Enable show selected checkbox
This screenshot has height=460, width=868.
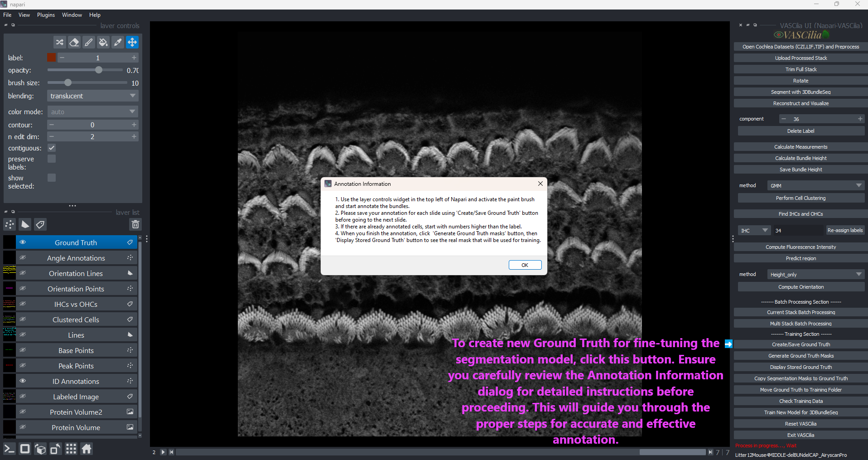point(52,178)
